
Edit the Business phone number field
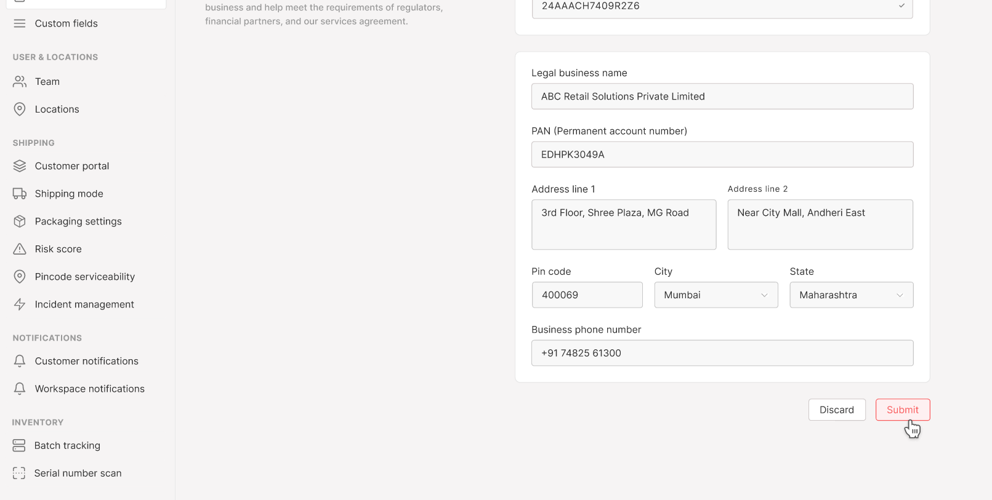point(722,353)
